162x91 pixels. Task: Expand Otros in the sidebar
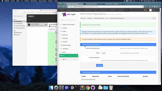click(x=69, y=52)
